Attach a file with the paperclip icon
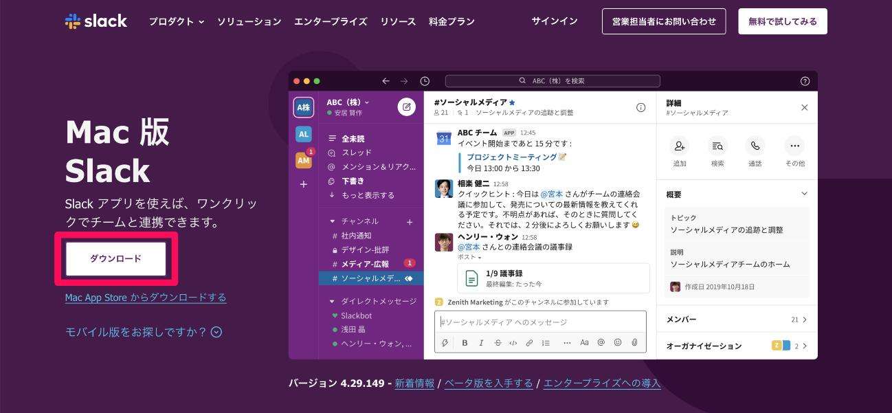This screenshot has height=413, width=892. (x=634, y=342)
